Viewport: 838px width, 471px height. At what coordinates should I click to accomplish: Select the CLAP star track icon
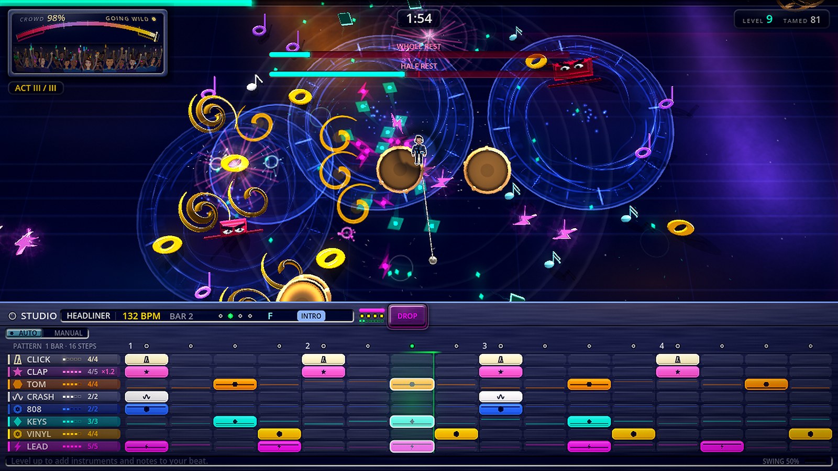click(x=18, y=372)
